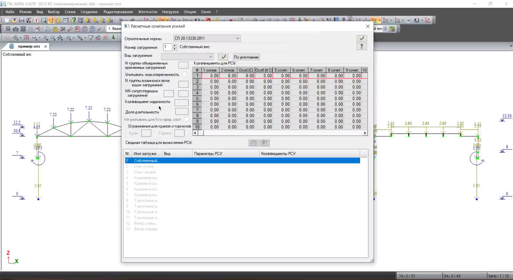
Task: Toggle Учитывать знакопеременность checkbox
Action: pos(185,74)
